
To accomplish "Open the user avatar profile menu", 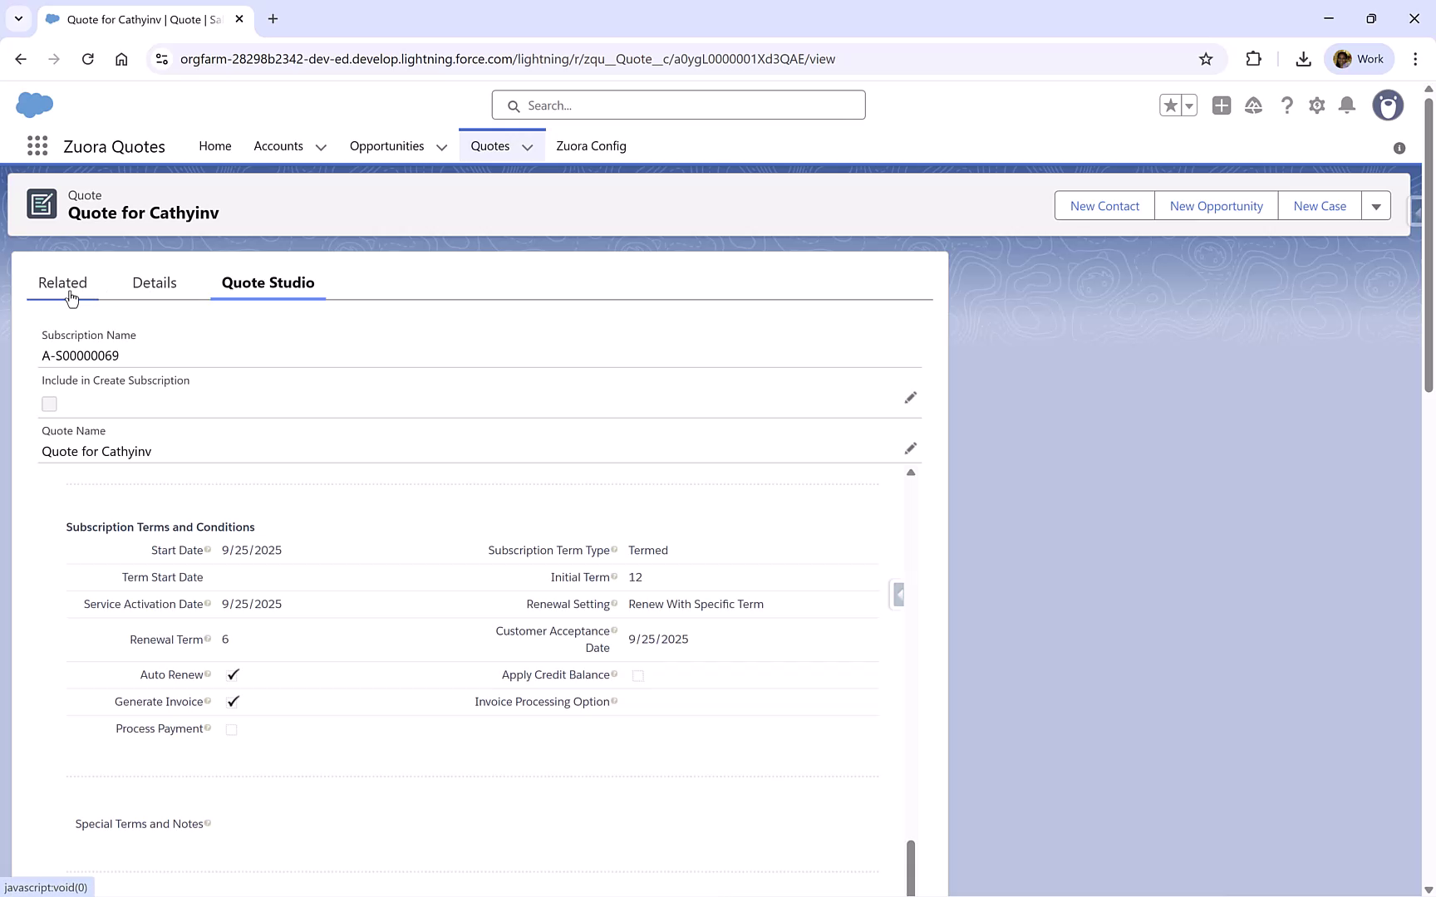I will pos(1388,105).
